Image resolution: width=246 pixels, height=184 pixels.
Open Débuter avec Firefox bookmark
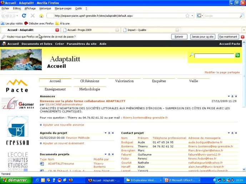39,23
